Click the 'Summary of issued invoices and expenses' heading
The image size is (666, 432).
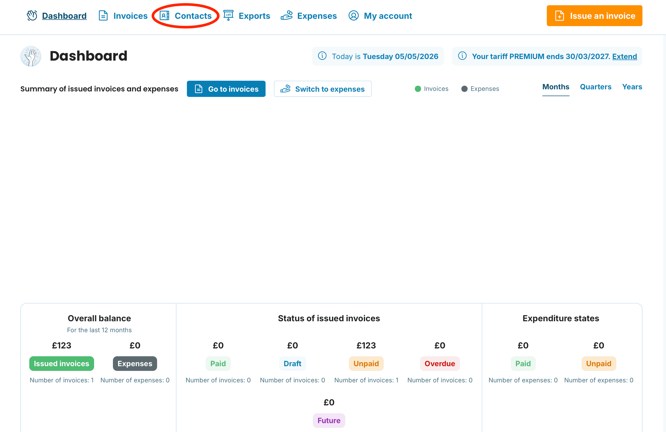[x=99, y=89]
